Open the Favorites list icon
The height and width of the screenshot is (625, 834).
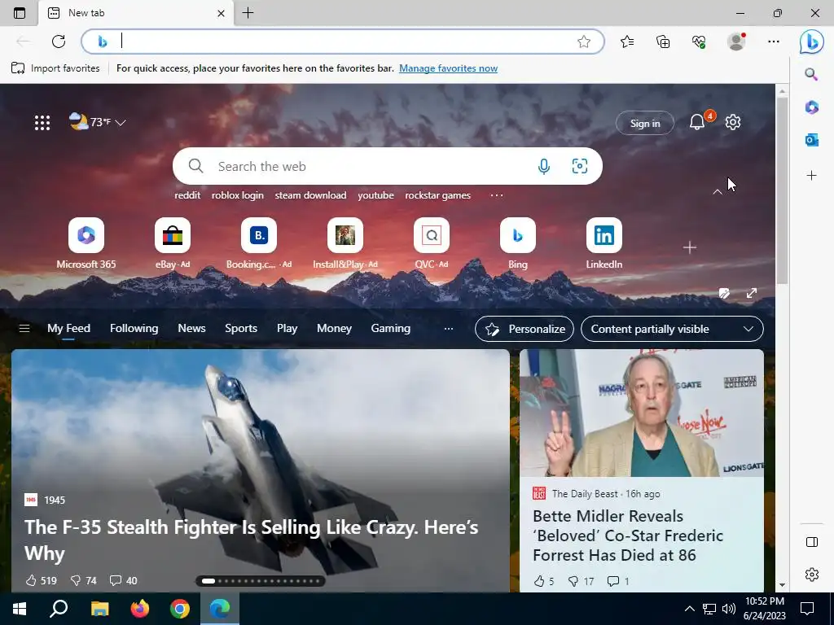(x=627, y=42)
